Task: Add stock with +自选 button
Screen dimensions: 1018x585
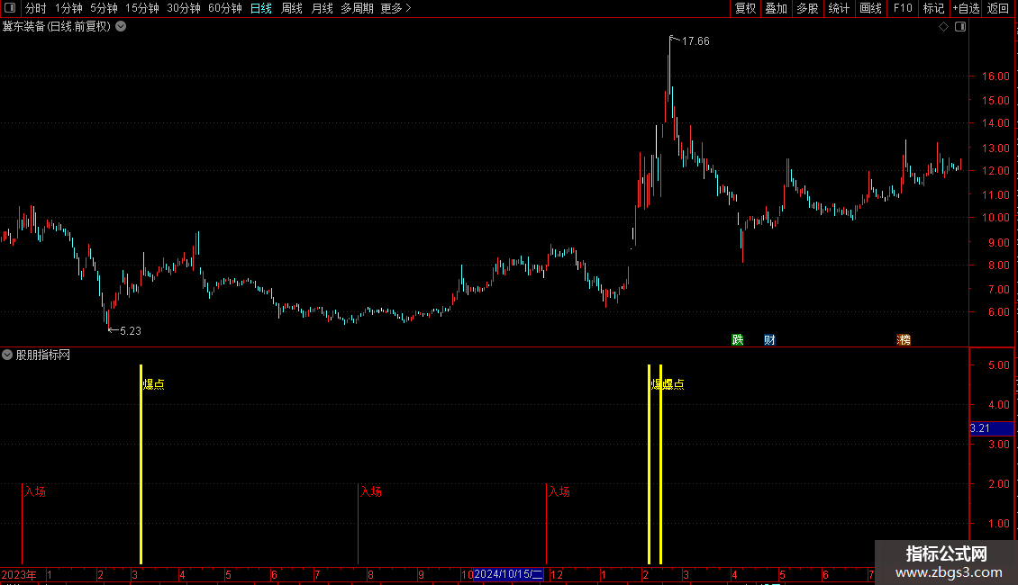Action: (x=966, y=8)
